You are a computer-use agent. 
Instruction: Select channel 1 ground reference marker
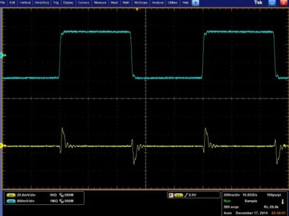click(x=3, y=146)
